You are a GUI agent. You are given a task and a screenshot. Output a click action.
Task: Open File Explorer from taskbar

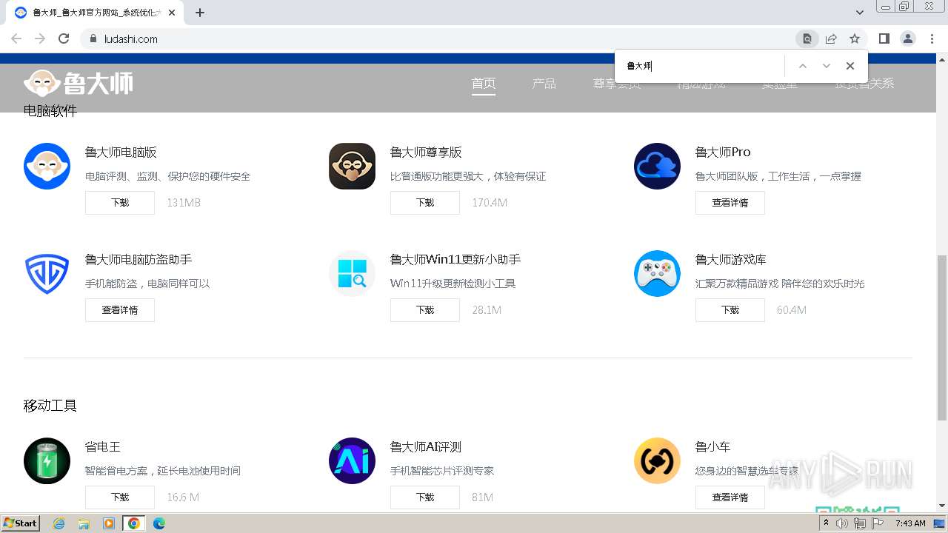click(x=84, y=523)
